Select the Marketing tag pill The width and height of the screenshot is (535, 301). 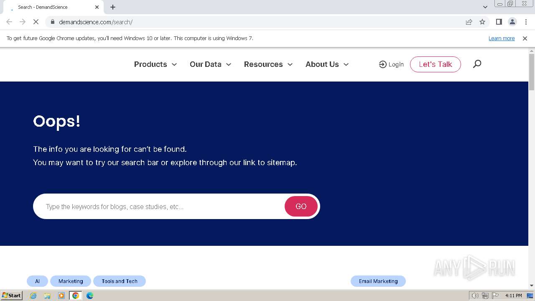(x=71, y=281)
